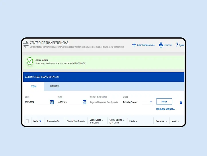The width and height of the screenshot is (207, 156).
Task: Collapse search with the blue minus icon
Action: [181, 103]
